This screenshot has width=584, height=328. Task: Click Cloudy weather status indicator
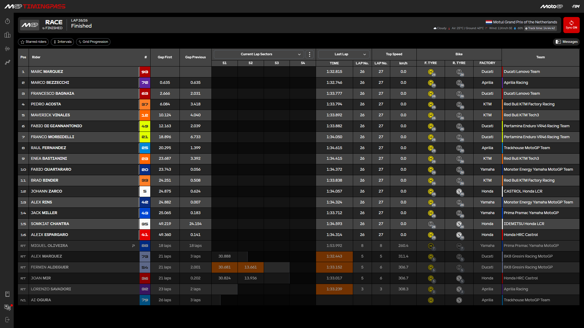(x=440, y=28)
